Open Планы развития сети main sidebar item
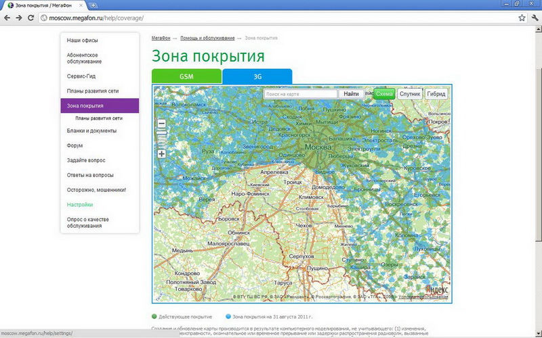Image resolution: width=542 pixels, height=338 pixels. 93,91
